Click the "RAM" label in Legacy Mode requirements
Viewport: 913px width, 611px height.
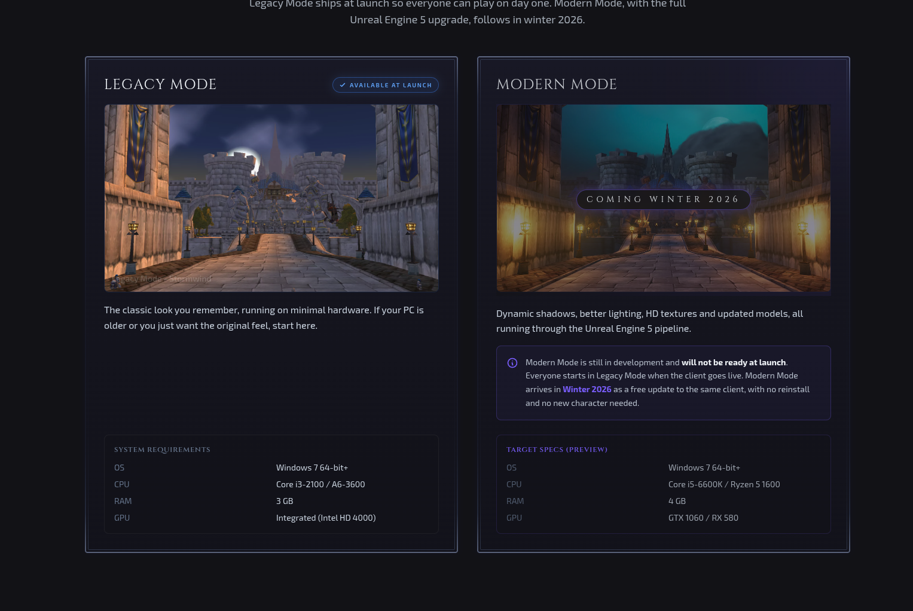pos(123,501)
